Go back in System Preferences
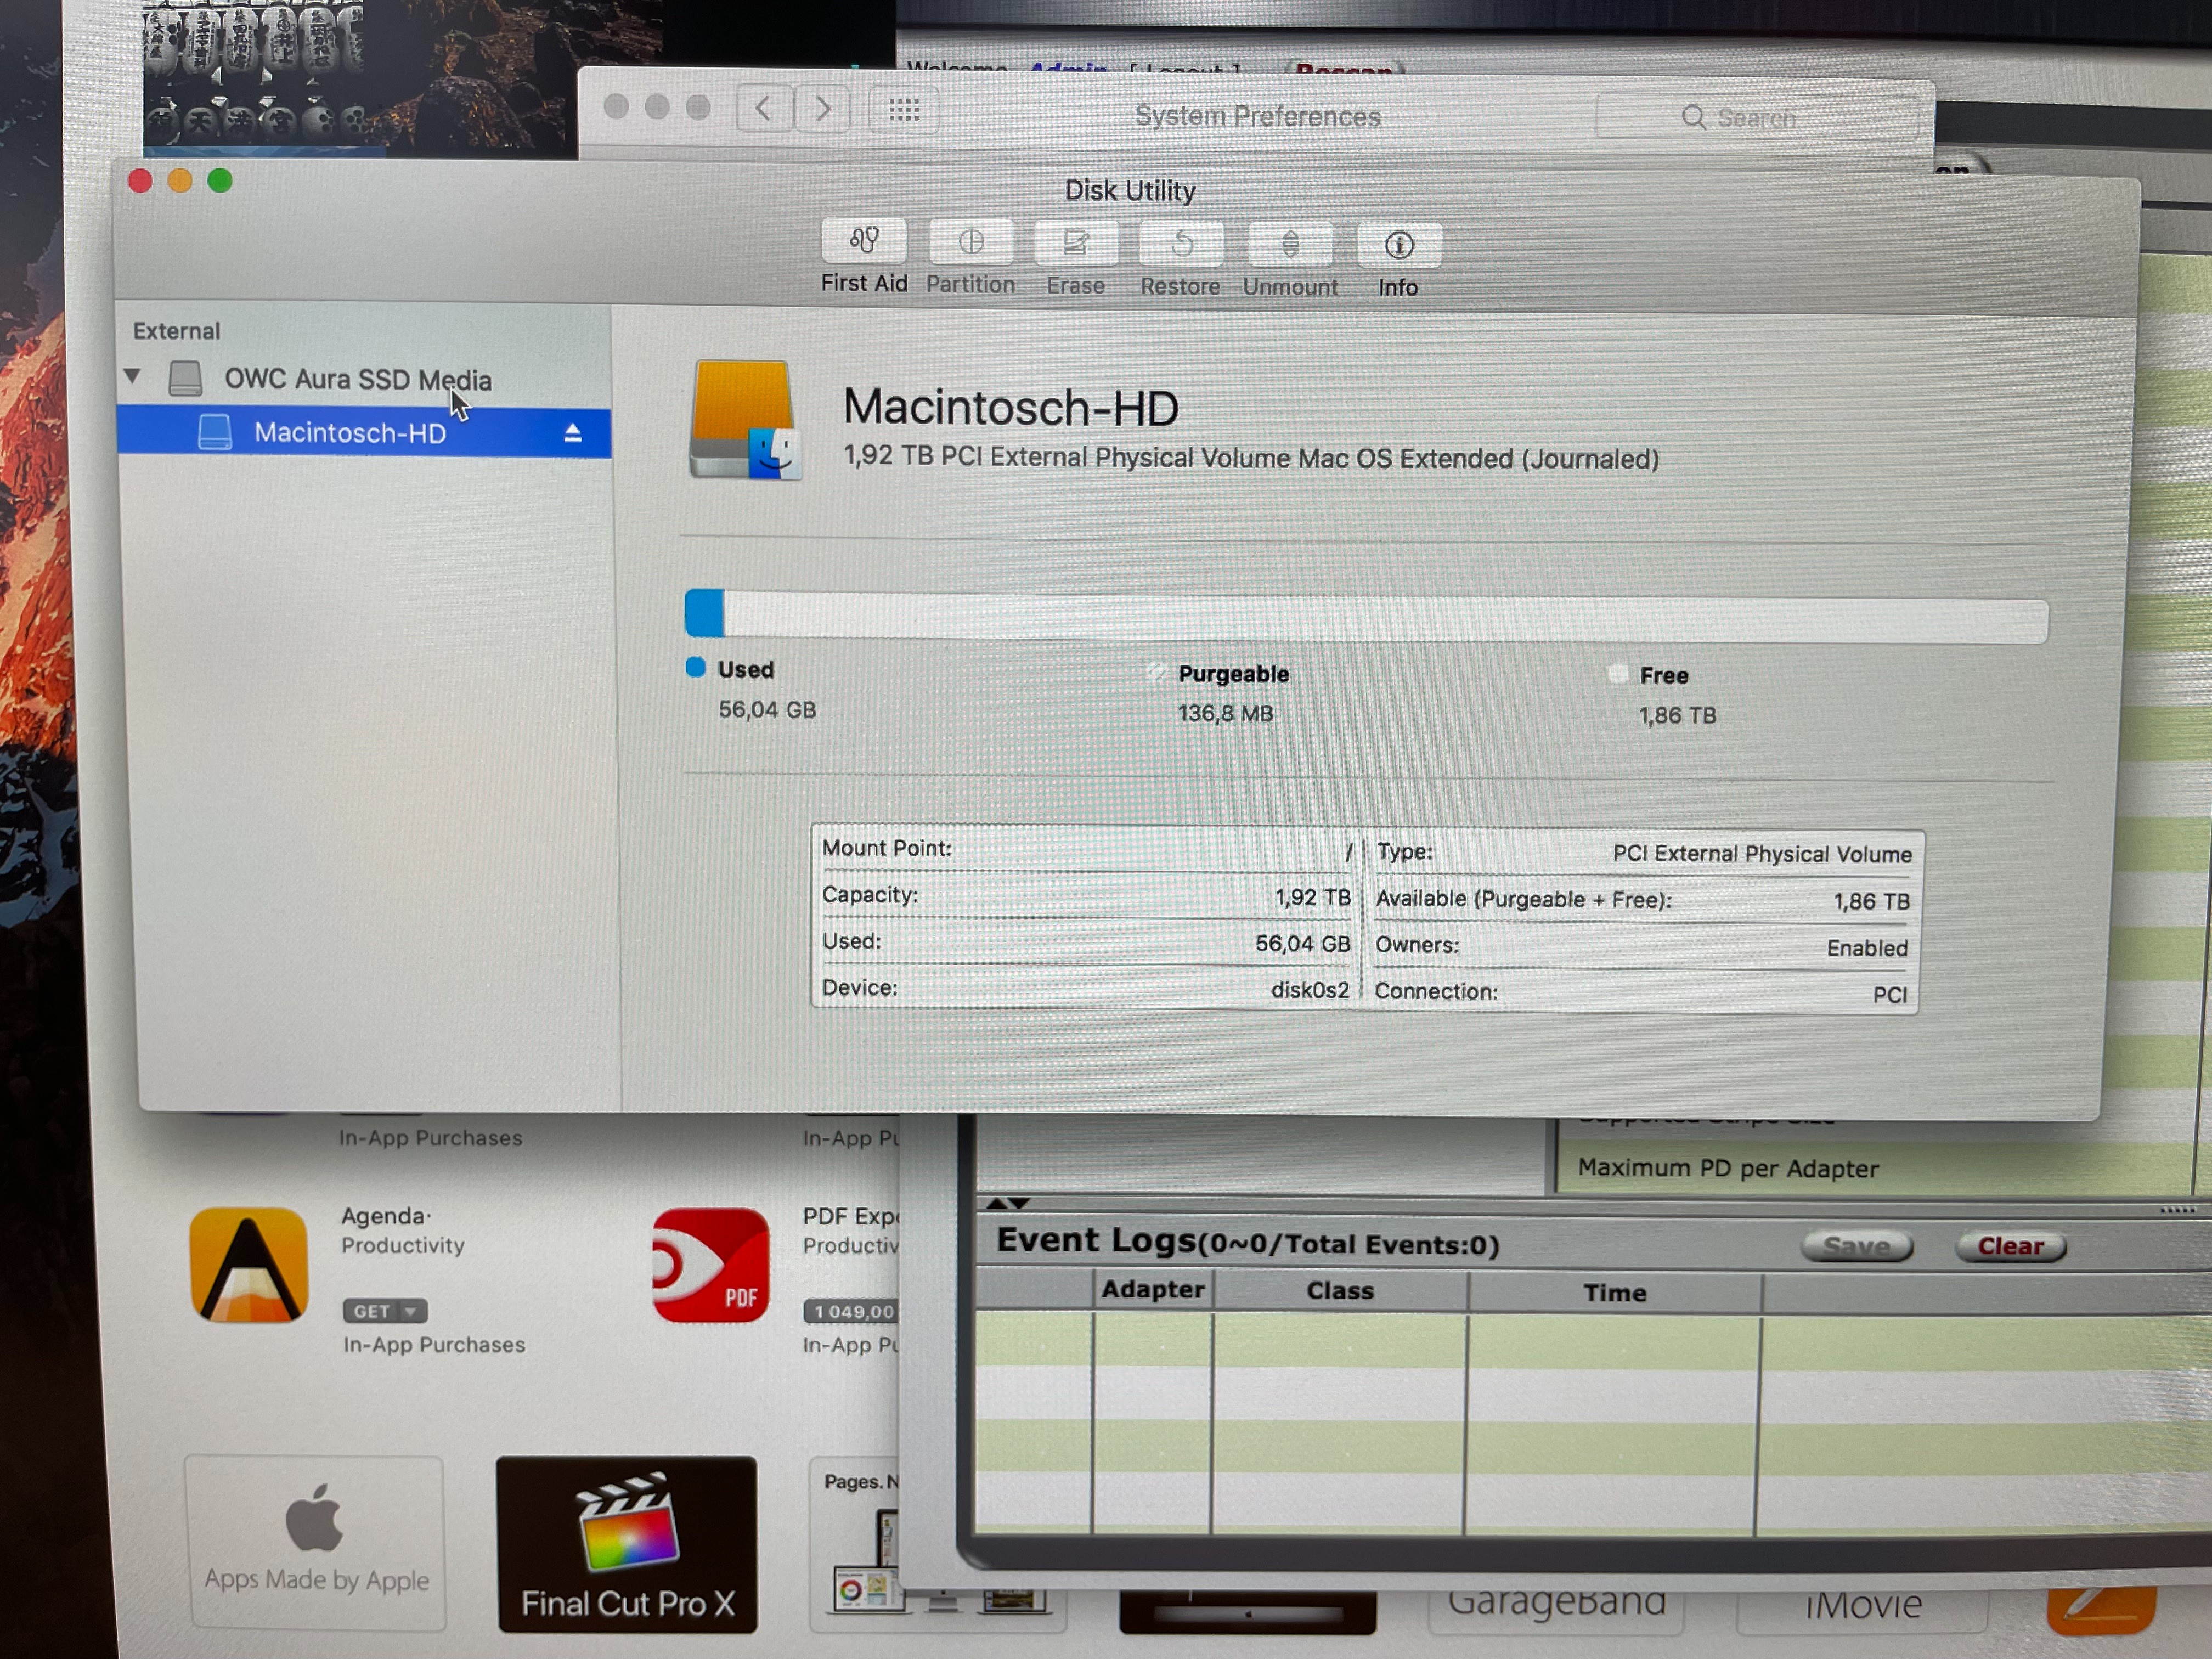This screenshot has height=1659, width=2212. (764, 108)
